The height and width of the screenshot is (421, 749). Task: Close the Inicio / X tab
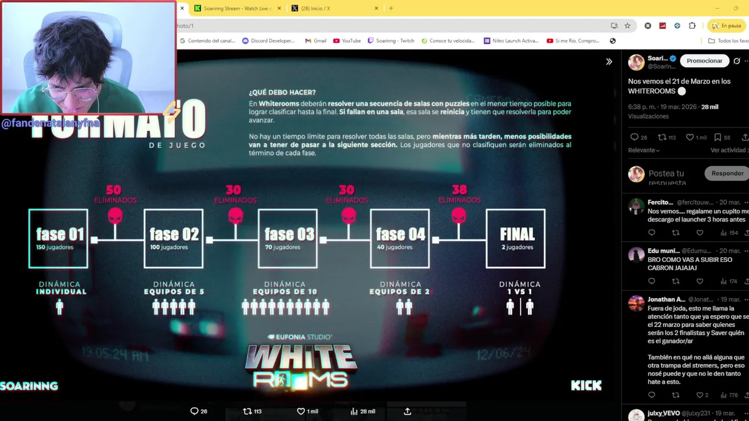point(376,8)
